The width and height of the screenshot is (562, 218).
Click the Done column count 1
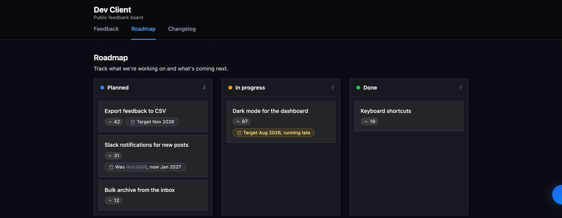[x=461, y=88]
